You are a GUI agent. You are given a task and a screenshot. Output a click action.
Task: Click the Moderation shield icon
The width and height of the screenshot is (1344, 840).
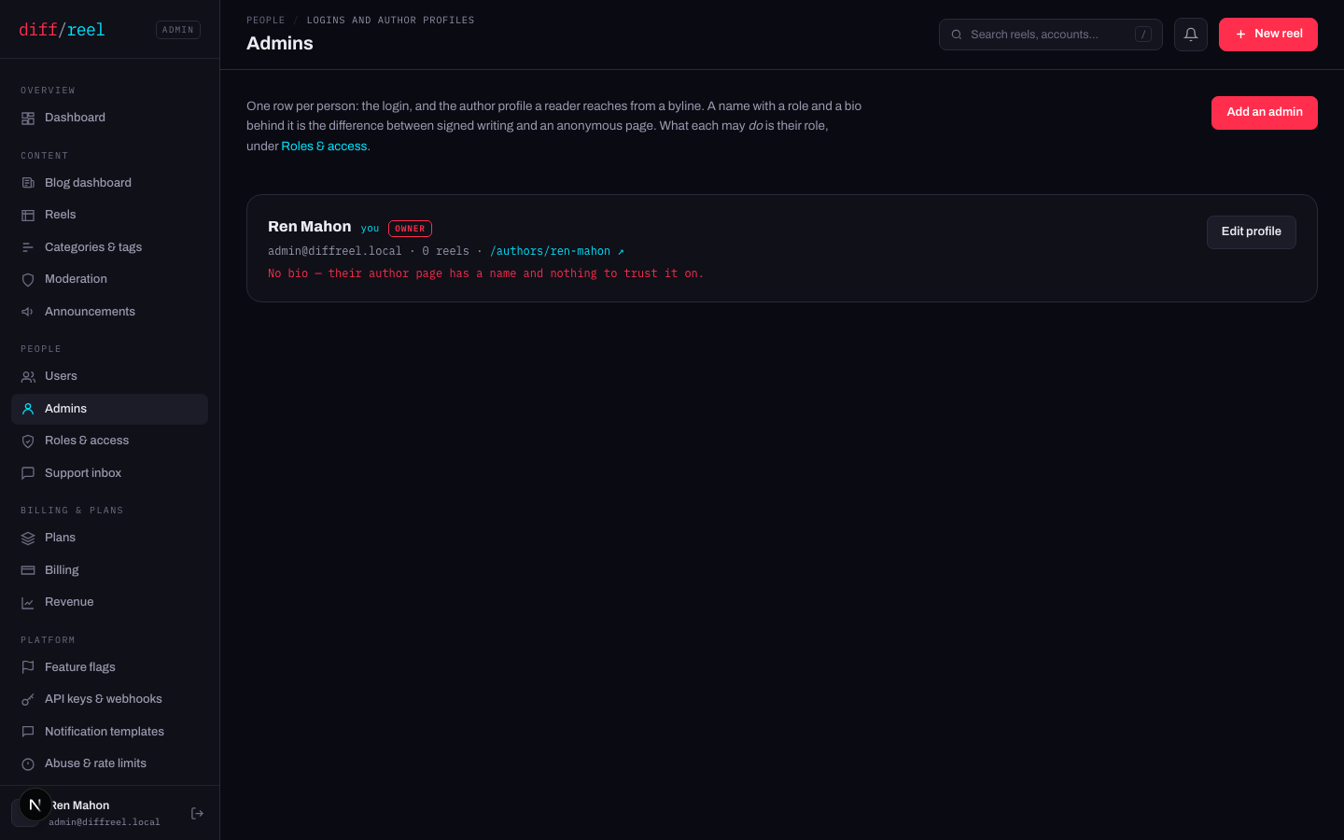coord(28,280)
